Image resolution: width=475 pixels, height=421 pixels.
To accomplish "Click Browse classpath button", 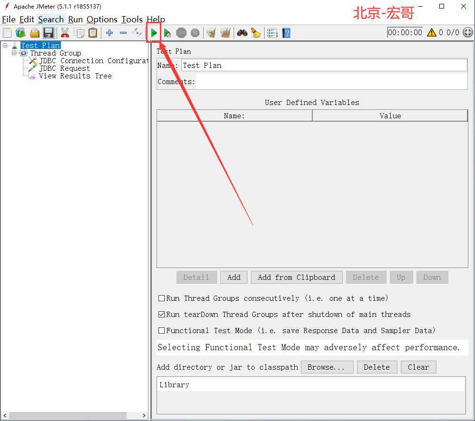I will click(x=327, y=367).
